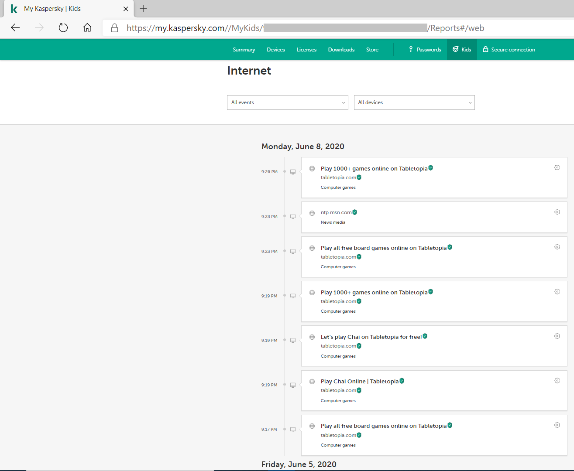
Task: Click the padlock icon in the address bar
Action: click(x=115, y=28)
